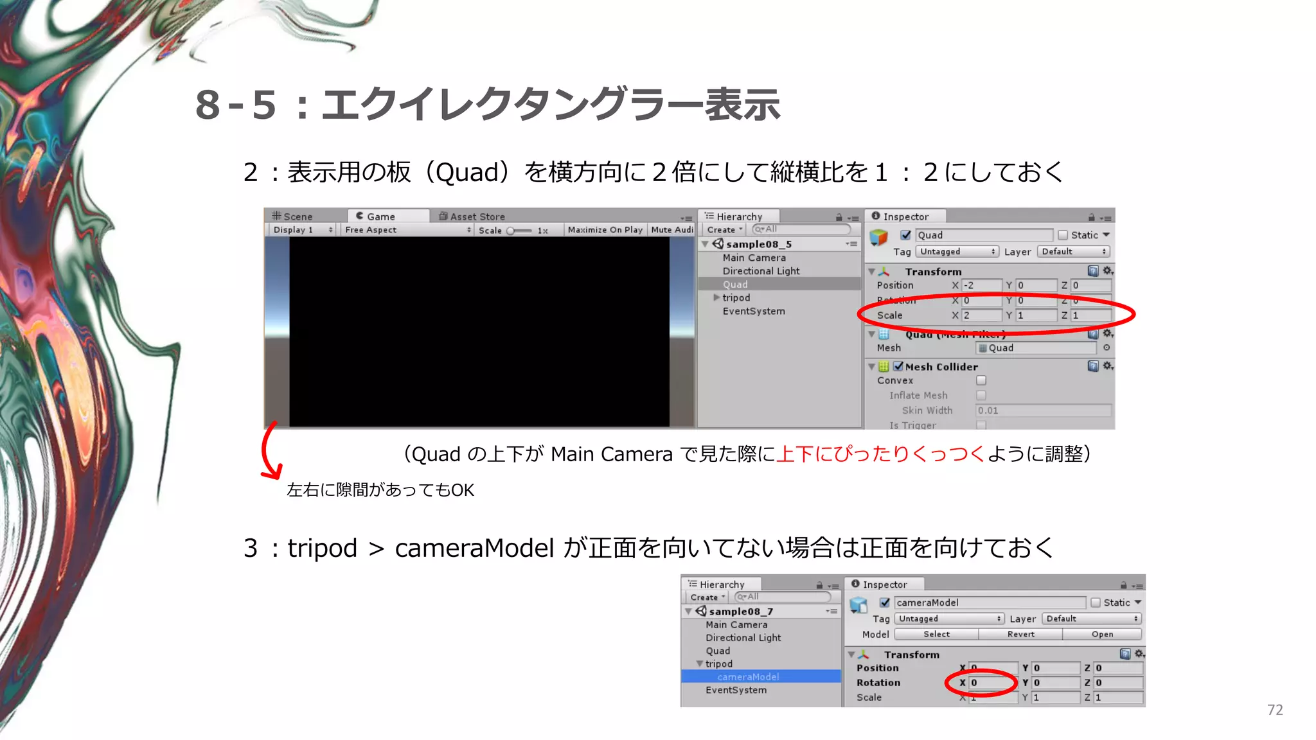Toggle Mute Audio button
This screenshot has height=740, width=1316.
pyautogui.click(x=671, y=230)
